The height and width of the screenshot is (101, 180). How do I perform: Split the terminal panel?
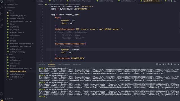point(168,65)
